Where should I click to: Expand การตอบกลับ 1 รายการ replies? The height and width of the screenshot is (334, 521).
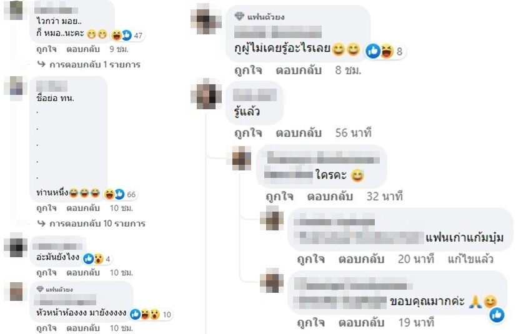[89, 64]
